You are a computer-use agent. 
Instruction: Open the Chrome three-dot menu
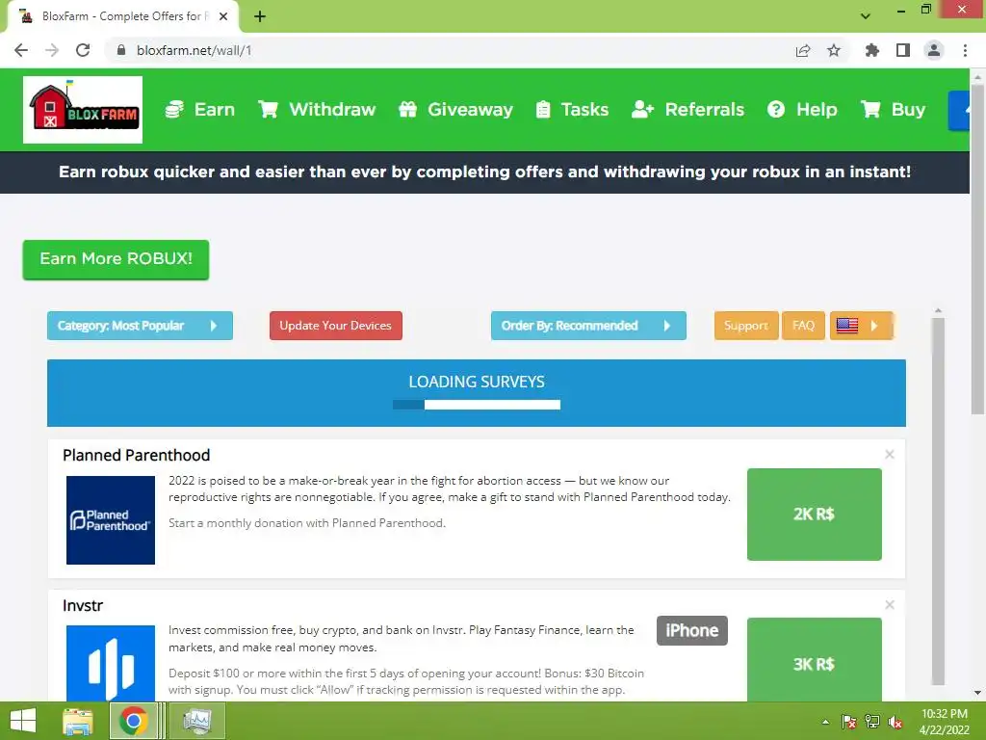click(x=965, y=50)
